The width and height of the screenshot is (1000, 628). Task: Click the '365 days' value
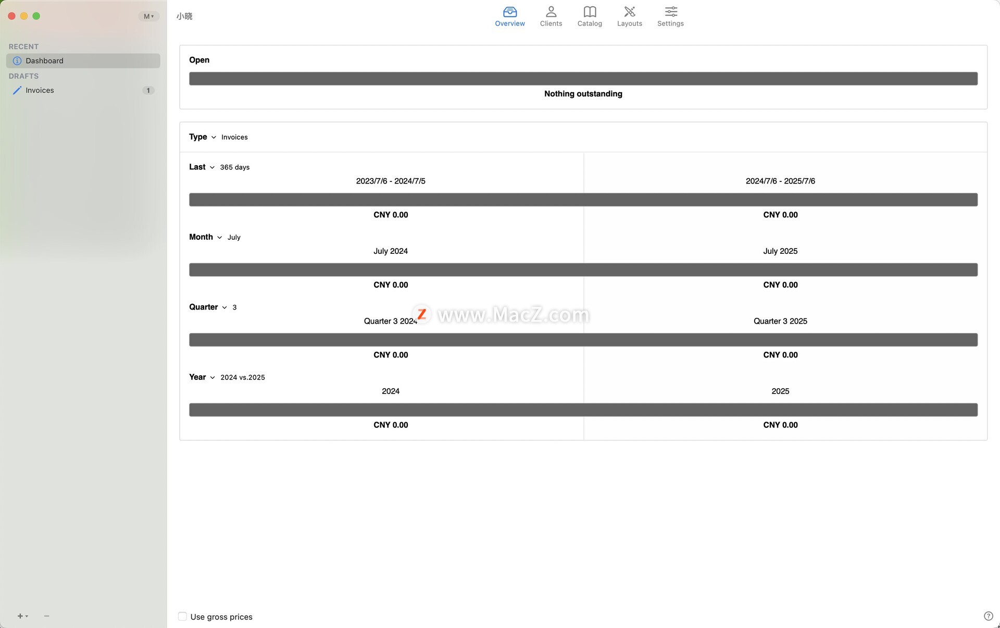tap(235, 167)
